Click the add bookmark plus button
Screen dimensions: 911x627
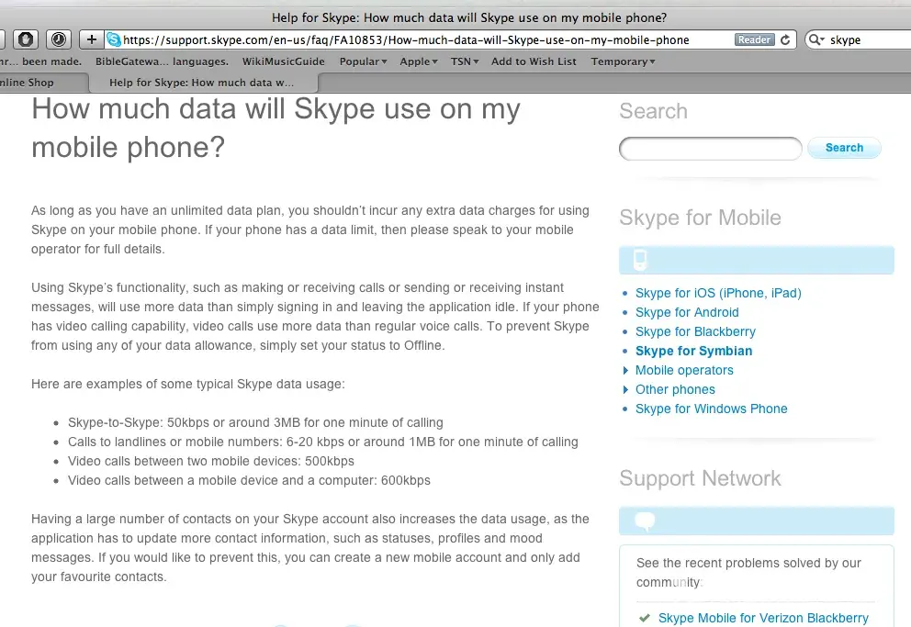pos(91,39)
